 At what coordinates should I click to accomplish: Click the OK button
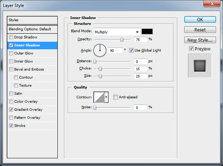pyautogui.click(x=200, y=19)
